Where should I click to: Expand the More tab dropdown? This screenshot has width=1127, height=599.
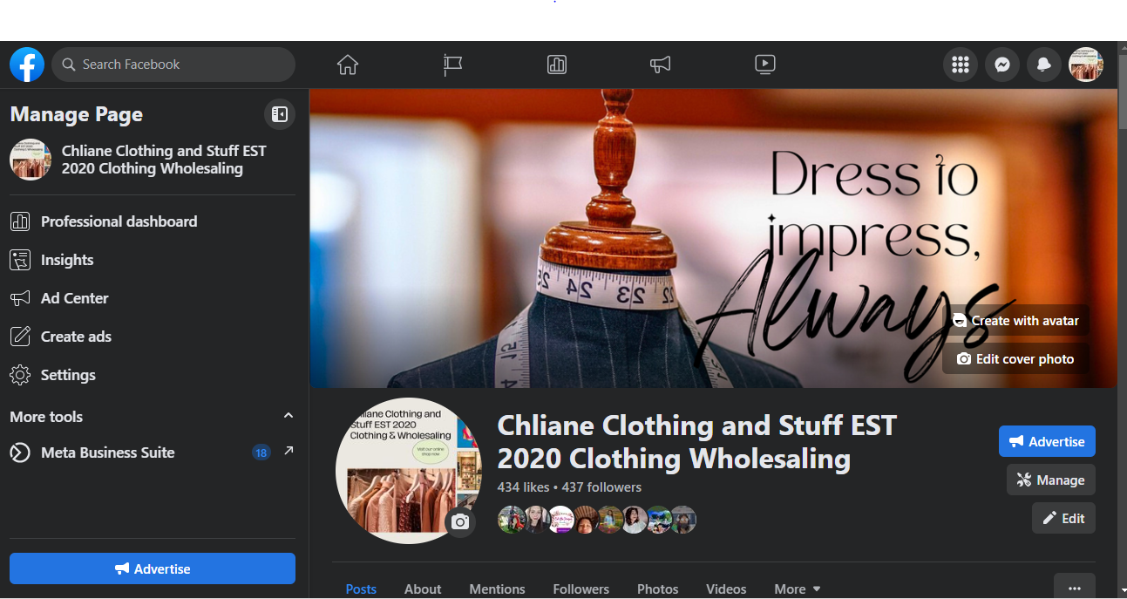(798, 589)
